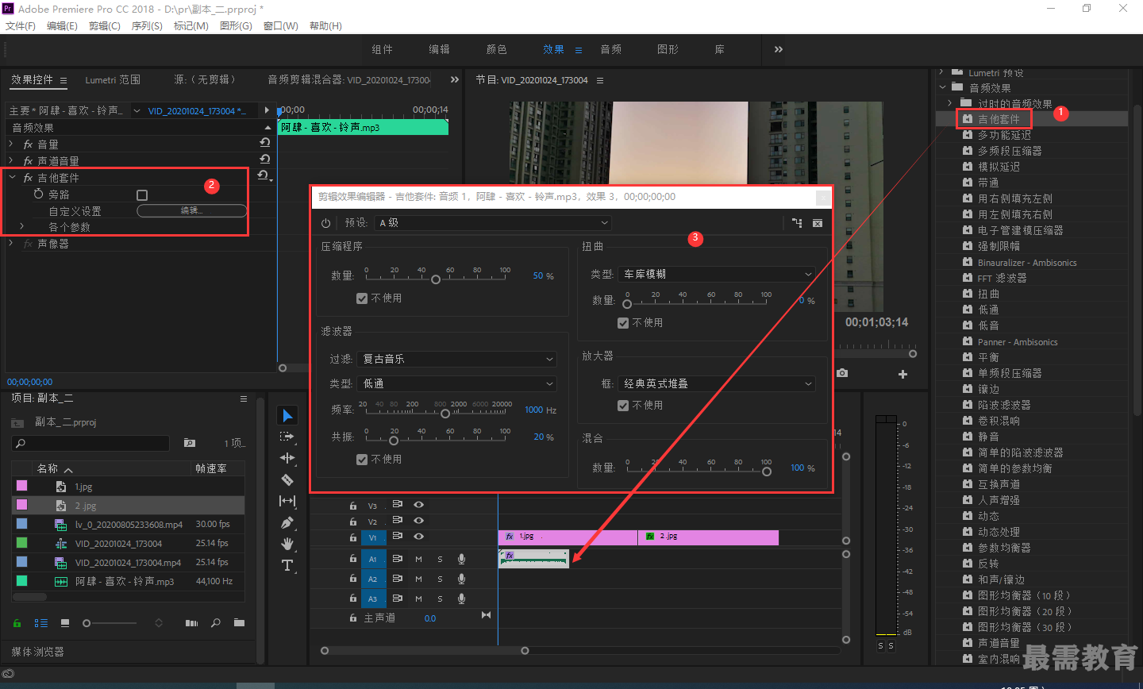The height and width of the screenshot is (689, 1143).
Task: Click the project search magnifier icon
Action: coord(216,623)
